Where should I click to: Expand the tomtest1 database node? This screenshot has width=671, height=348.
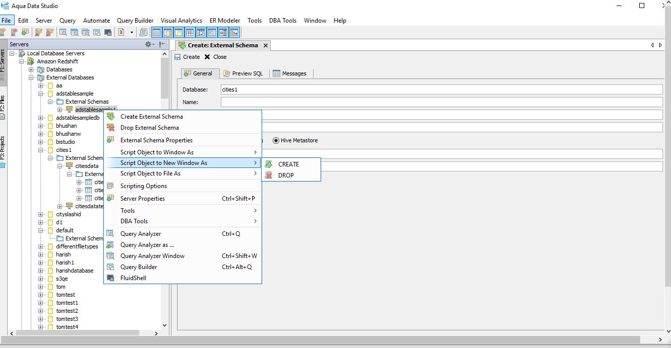(41, 303)
